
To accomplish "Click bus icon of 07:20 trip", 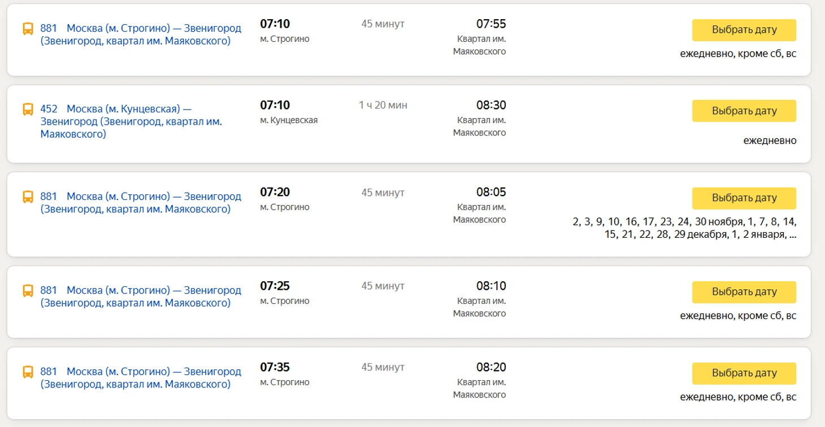I will (x=28, y=197).
